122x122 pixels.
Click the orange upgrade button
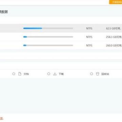[x=116, y=2]
